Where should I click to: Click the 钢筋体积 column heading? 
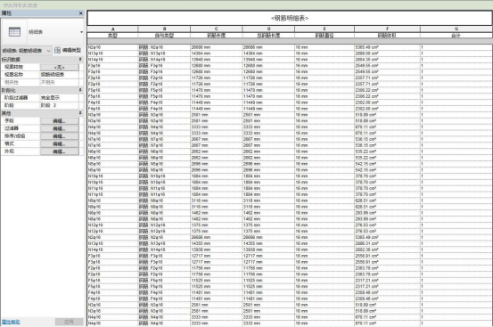coord(387,35)
